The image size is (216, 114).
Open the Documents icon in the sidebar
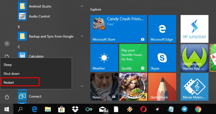tap(7, 56)
